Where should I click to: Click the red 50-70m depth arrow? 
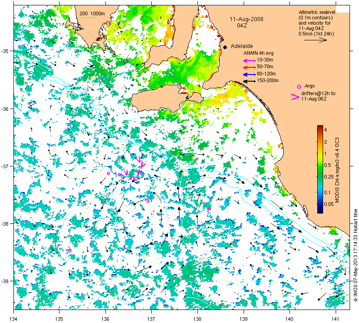[249, 68]
